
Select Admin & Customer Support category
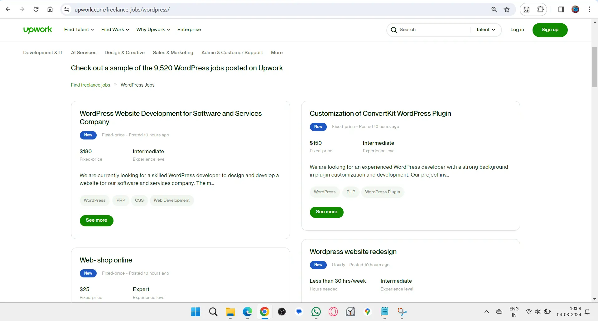[232, 53]
